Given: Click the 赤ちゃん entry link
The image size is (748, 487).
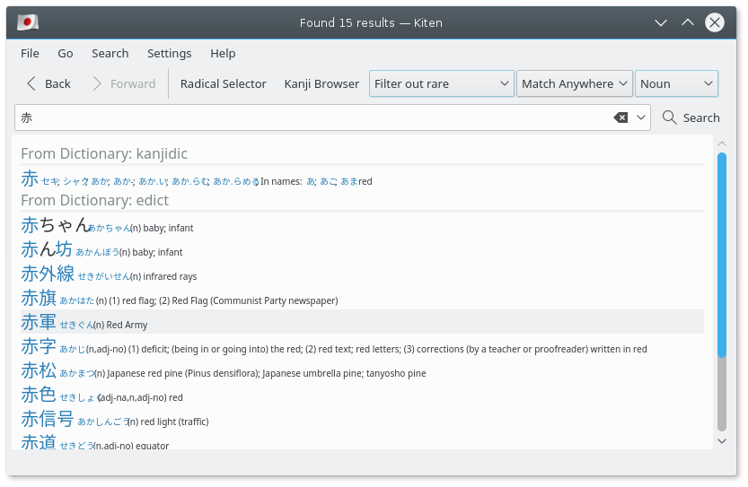Looking at the screenshot, I should pos(55,226).
